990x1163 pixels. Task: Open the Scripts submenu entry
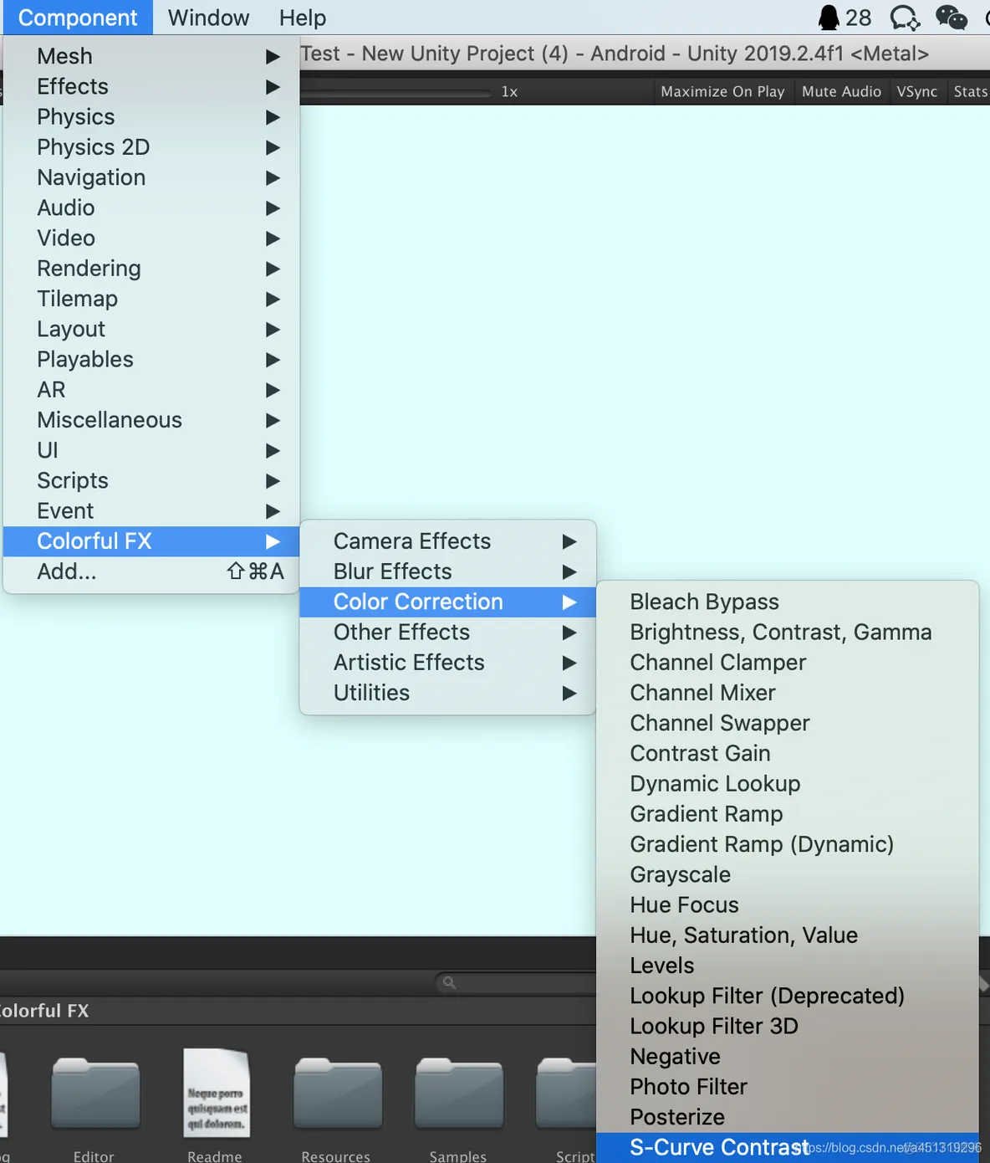(151, 480)
